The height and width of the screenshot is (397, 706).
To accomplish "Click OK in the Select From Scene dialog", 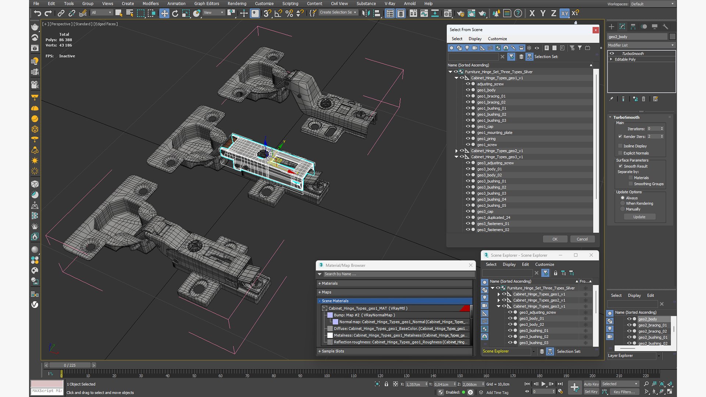I will (555, 239).
